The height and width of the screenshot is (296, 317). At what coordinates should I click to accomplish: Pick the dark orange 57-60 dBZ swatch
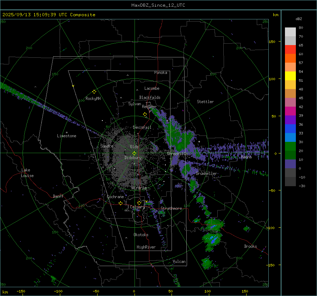290,58
